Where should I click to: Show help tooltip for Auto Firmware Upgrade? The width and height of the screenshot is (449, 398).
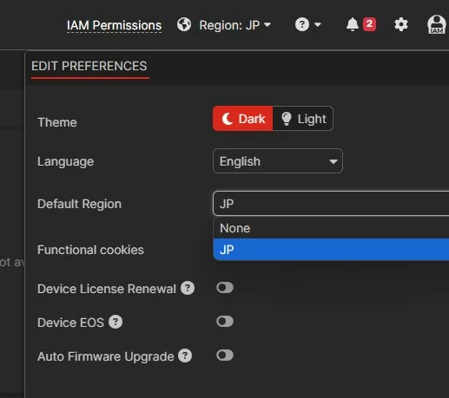[185, 356]
